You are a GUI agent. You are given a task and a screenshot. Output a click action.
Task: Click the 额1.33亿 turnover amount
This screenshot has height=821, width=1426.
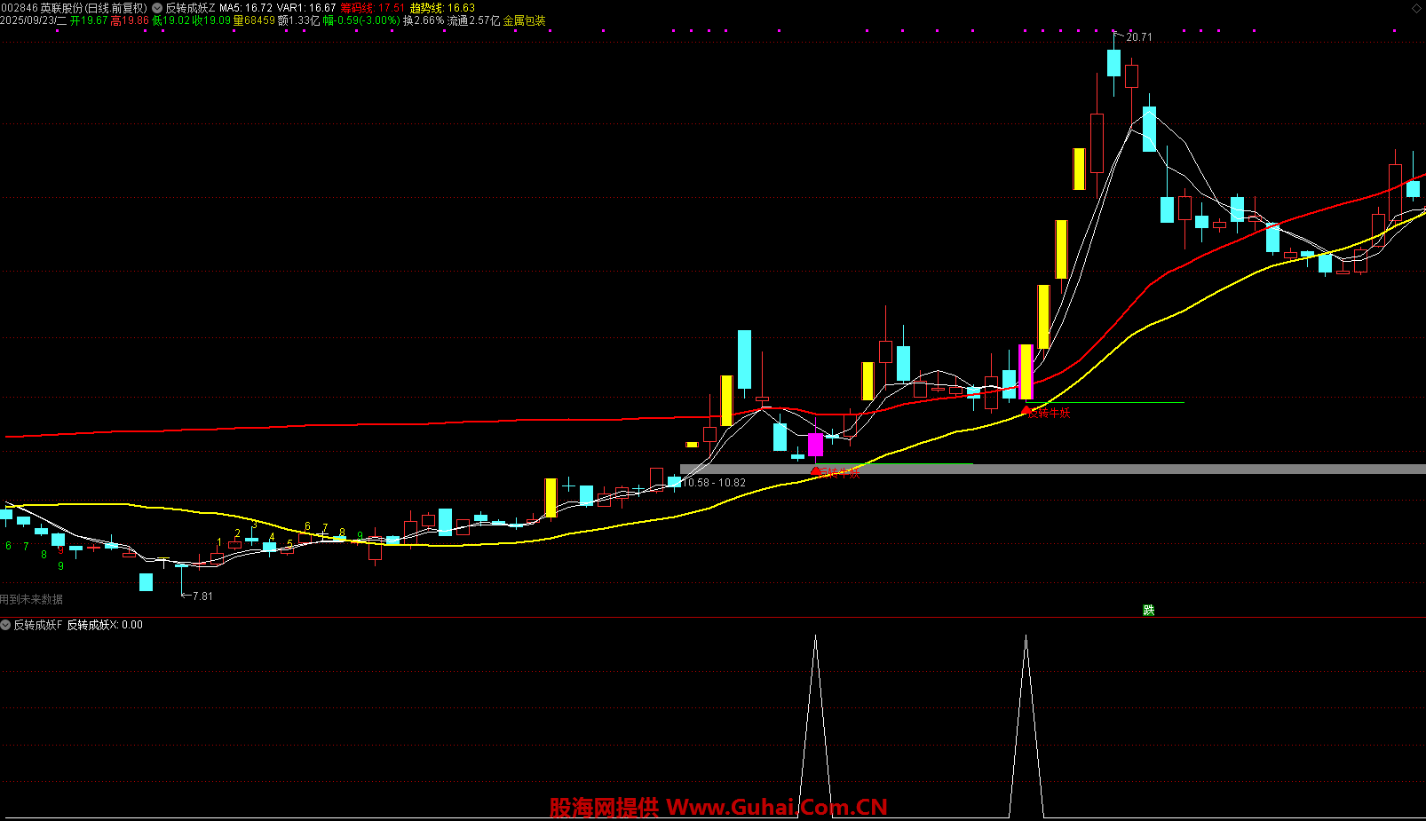click(x=299, y=20)
